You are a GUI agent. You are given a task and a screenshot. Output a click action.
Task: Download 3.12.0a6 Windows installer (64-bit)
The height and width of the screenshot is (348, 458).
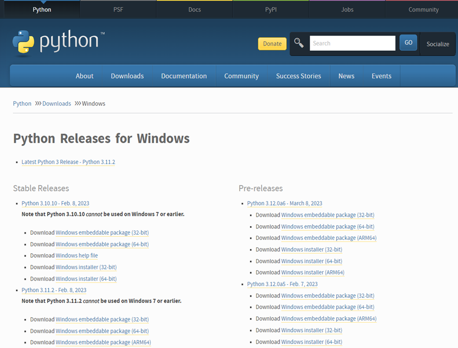312,261
